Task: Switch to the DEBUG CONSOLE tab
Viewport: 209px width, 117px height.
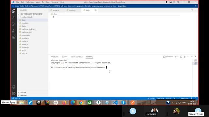Action: [76, 57]
